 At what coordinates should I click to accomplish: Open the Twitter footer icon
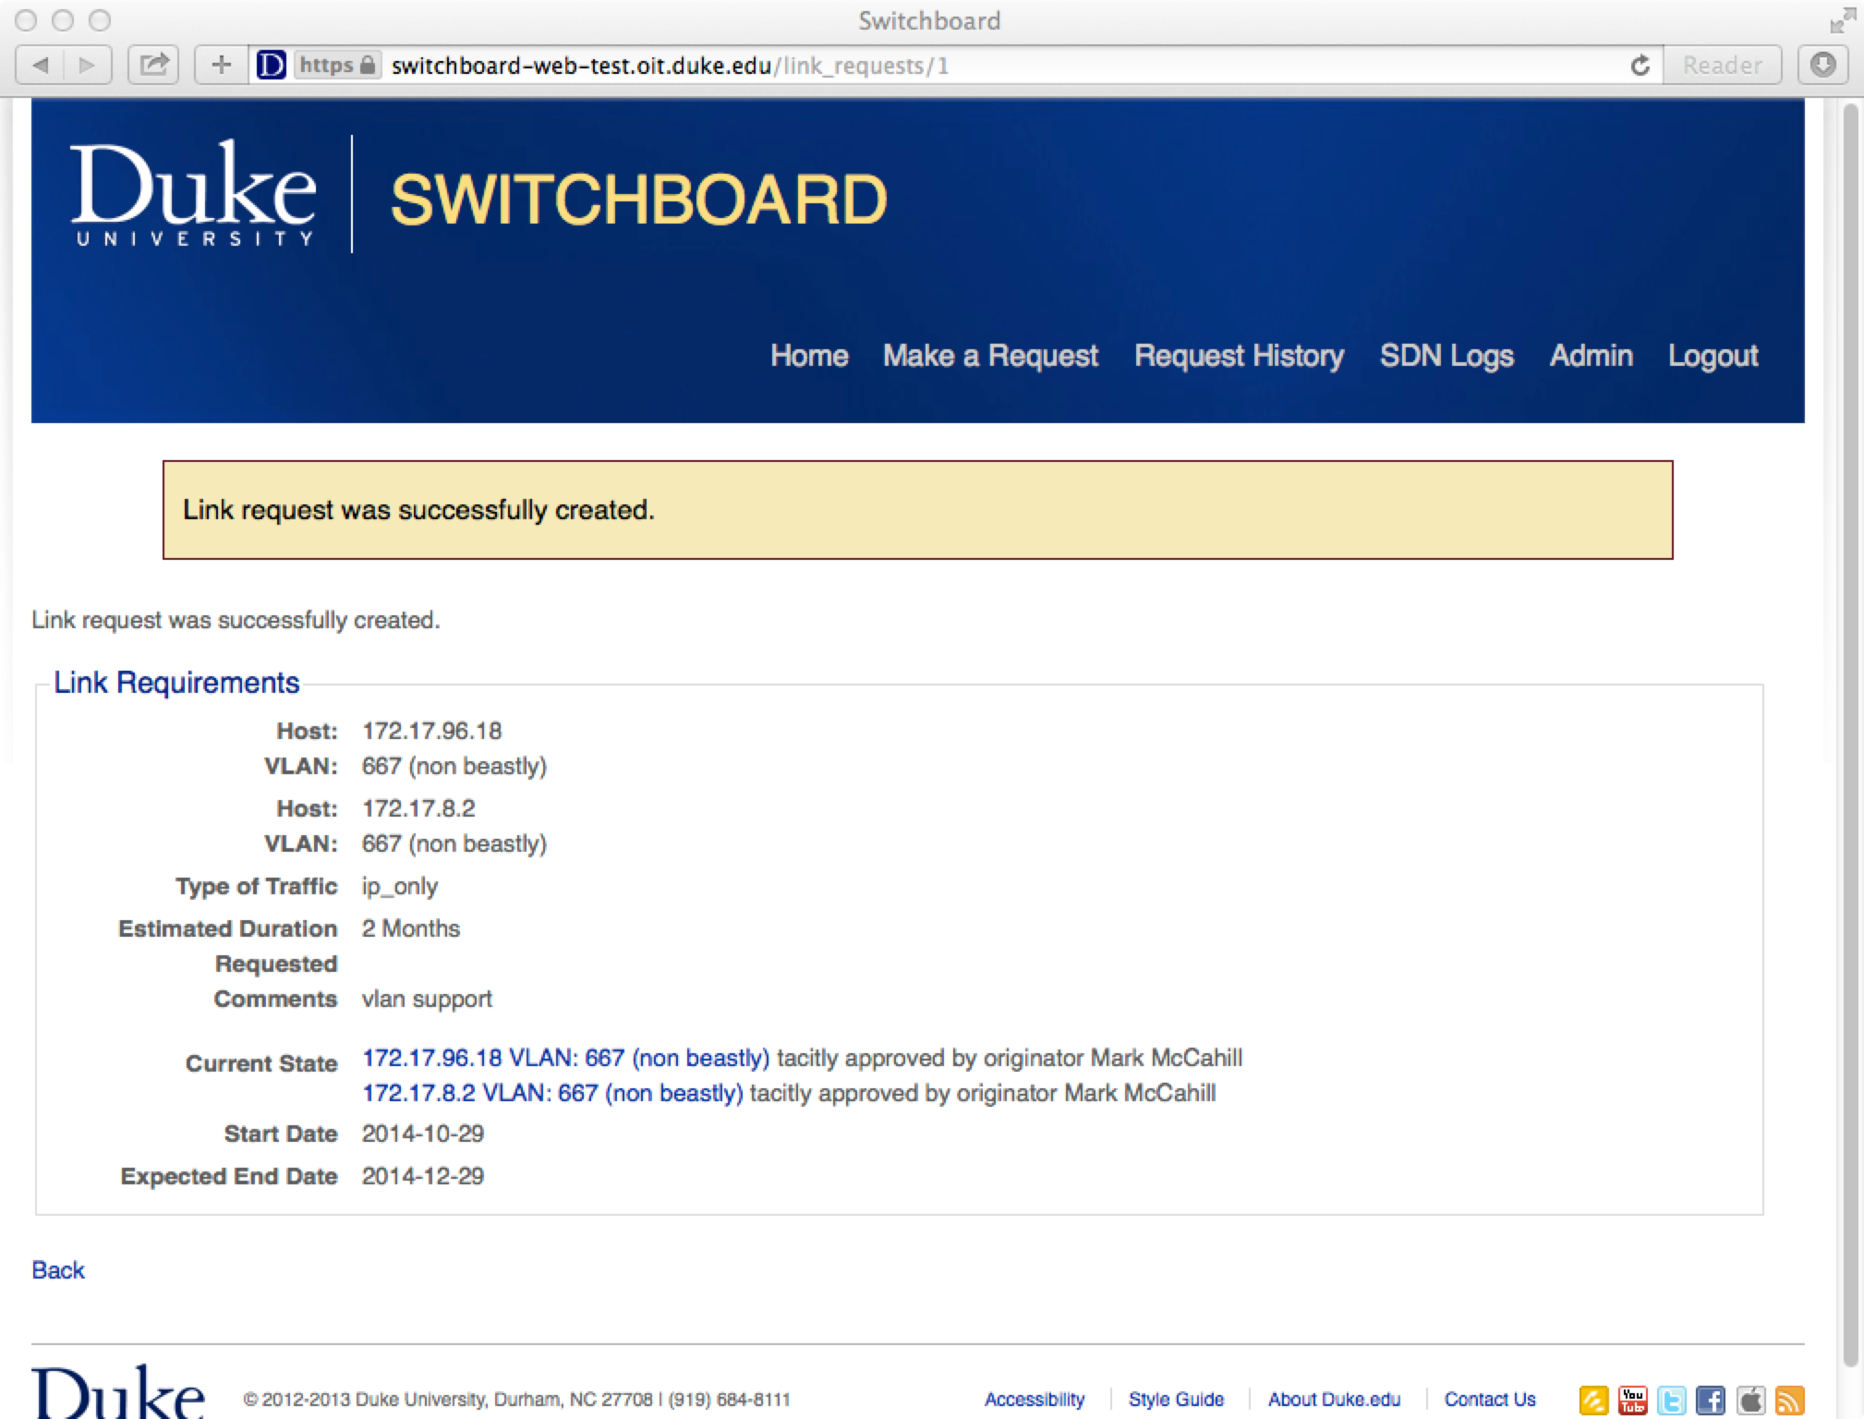1672,1400
